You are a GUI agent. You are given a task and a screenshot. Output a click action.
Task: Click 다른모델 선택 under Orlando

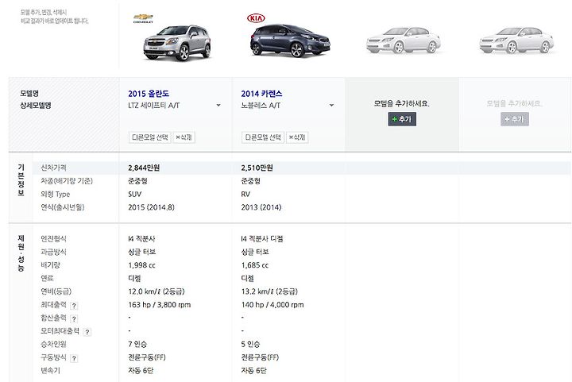click(149, 137)
